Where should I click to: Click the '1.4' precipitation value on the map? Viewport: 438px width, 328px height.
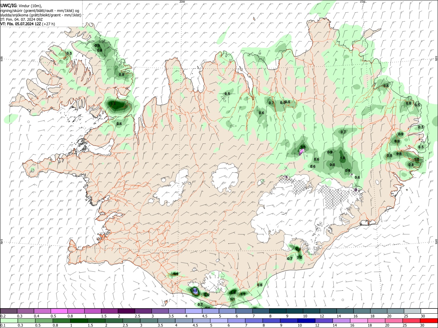pyautogui.click(x=176, y=274)
